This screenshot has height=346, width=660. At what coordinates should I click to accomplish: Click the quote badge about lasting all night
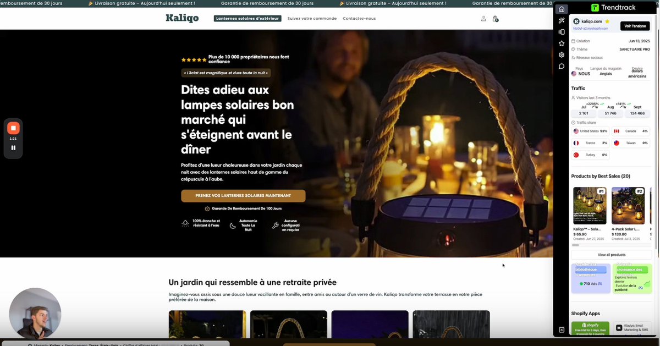pos(226,73)
